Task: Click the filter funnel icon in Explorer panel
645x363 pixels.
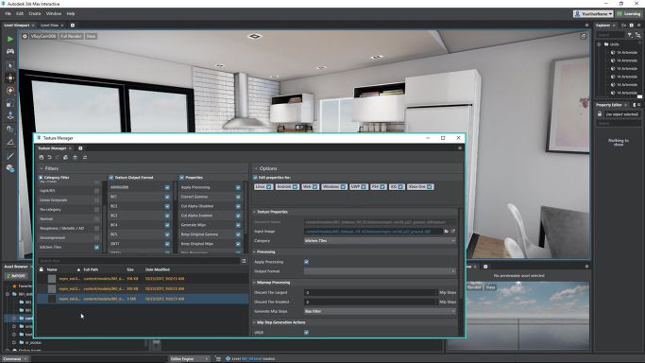Action: pyautogui.click(x=630, y=35)
